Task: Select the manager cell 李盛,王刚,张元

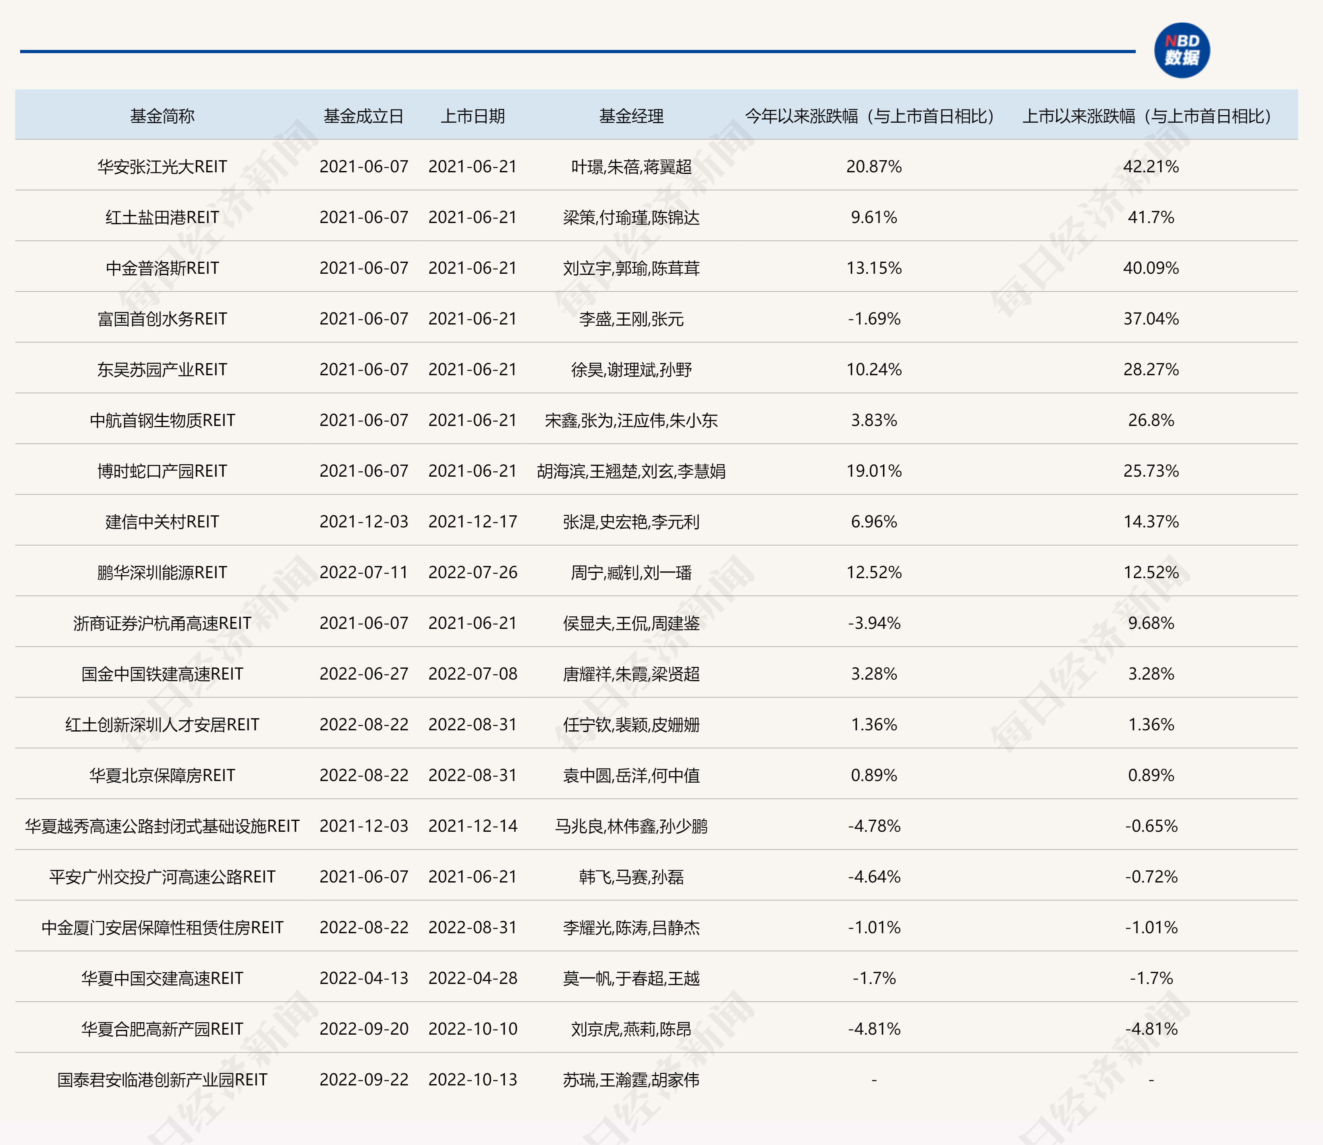Action: coord(631,319)
